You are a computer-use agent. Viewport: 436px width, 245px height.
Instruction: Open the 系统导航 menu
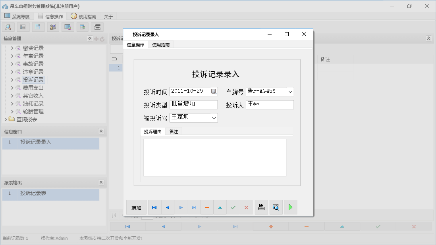[x=17, y=16]
